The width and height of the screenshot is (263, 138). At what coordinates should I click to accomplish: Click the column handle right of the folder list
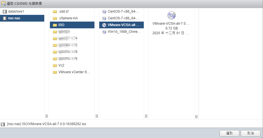(97, 116)
